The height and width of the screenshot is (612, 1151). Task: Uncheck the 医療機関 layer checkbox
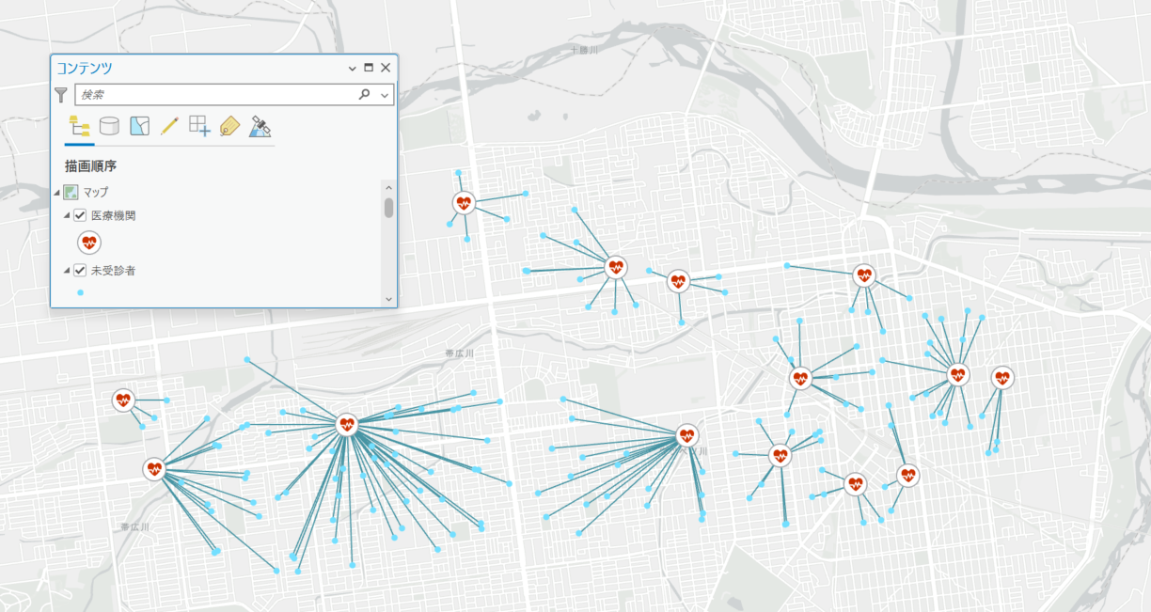[80, 215]
